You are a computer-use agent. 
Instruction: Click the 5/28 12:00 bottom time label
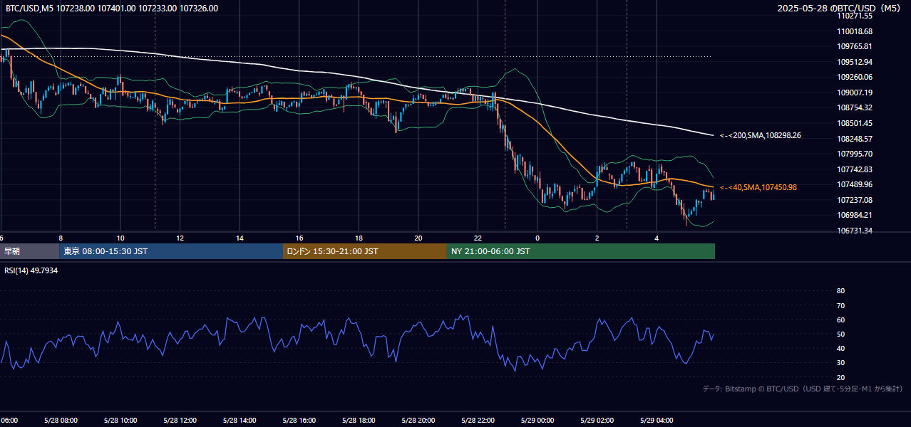click(180, 421)
